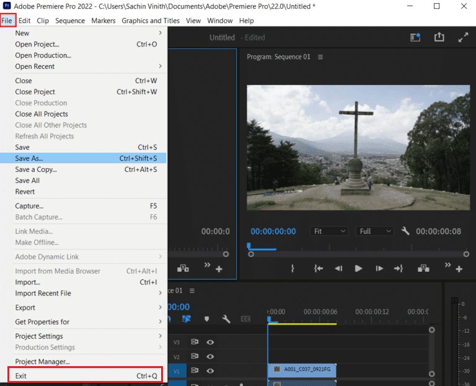This screenshot has height=386, width=476.
Task: Click Play in Program monitor
Action: [358, 268]
